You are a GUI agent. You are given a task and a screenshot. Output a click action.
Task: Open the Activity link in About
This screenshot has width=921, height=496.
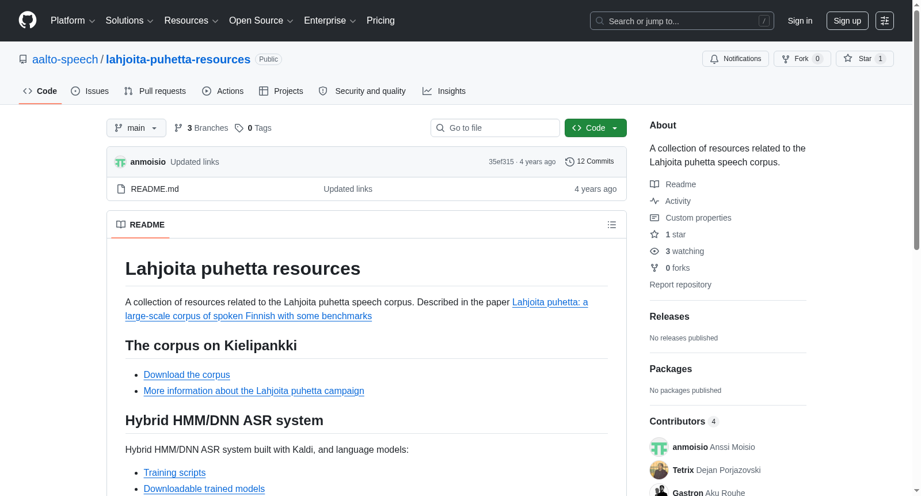tap(671, 201)
